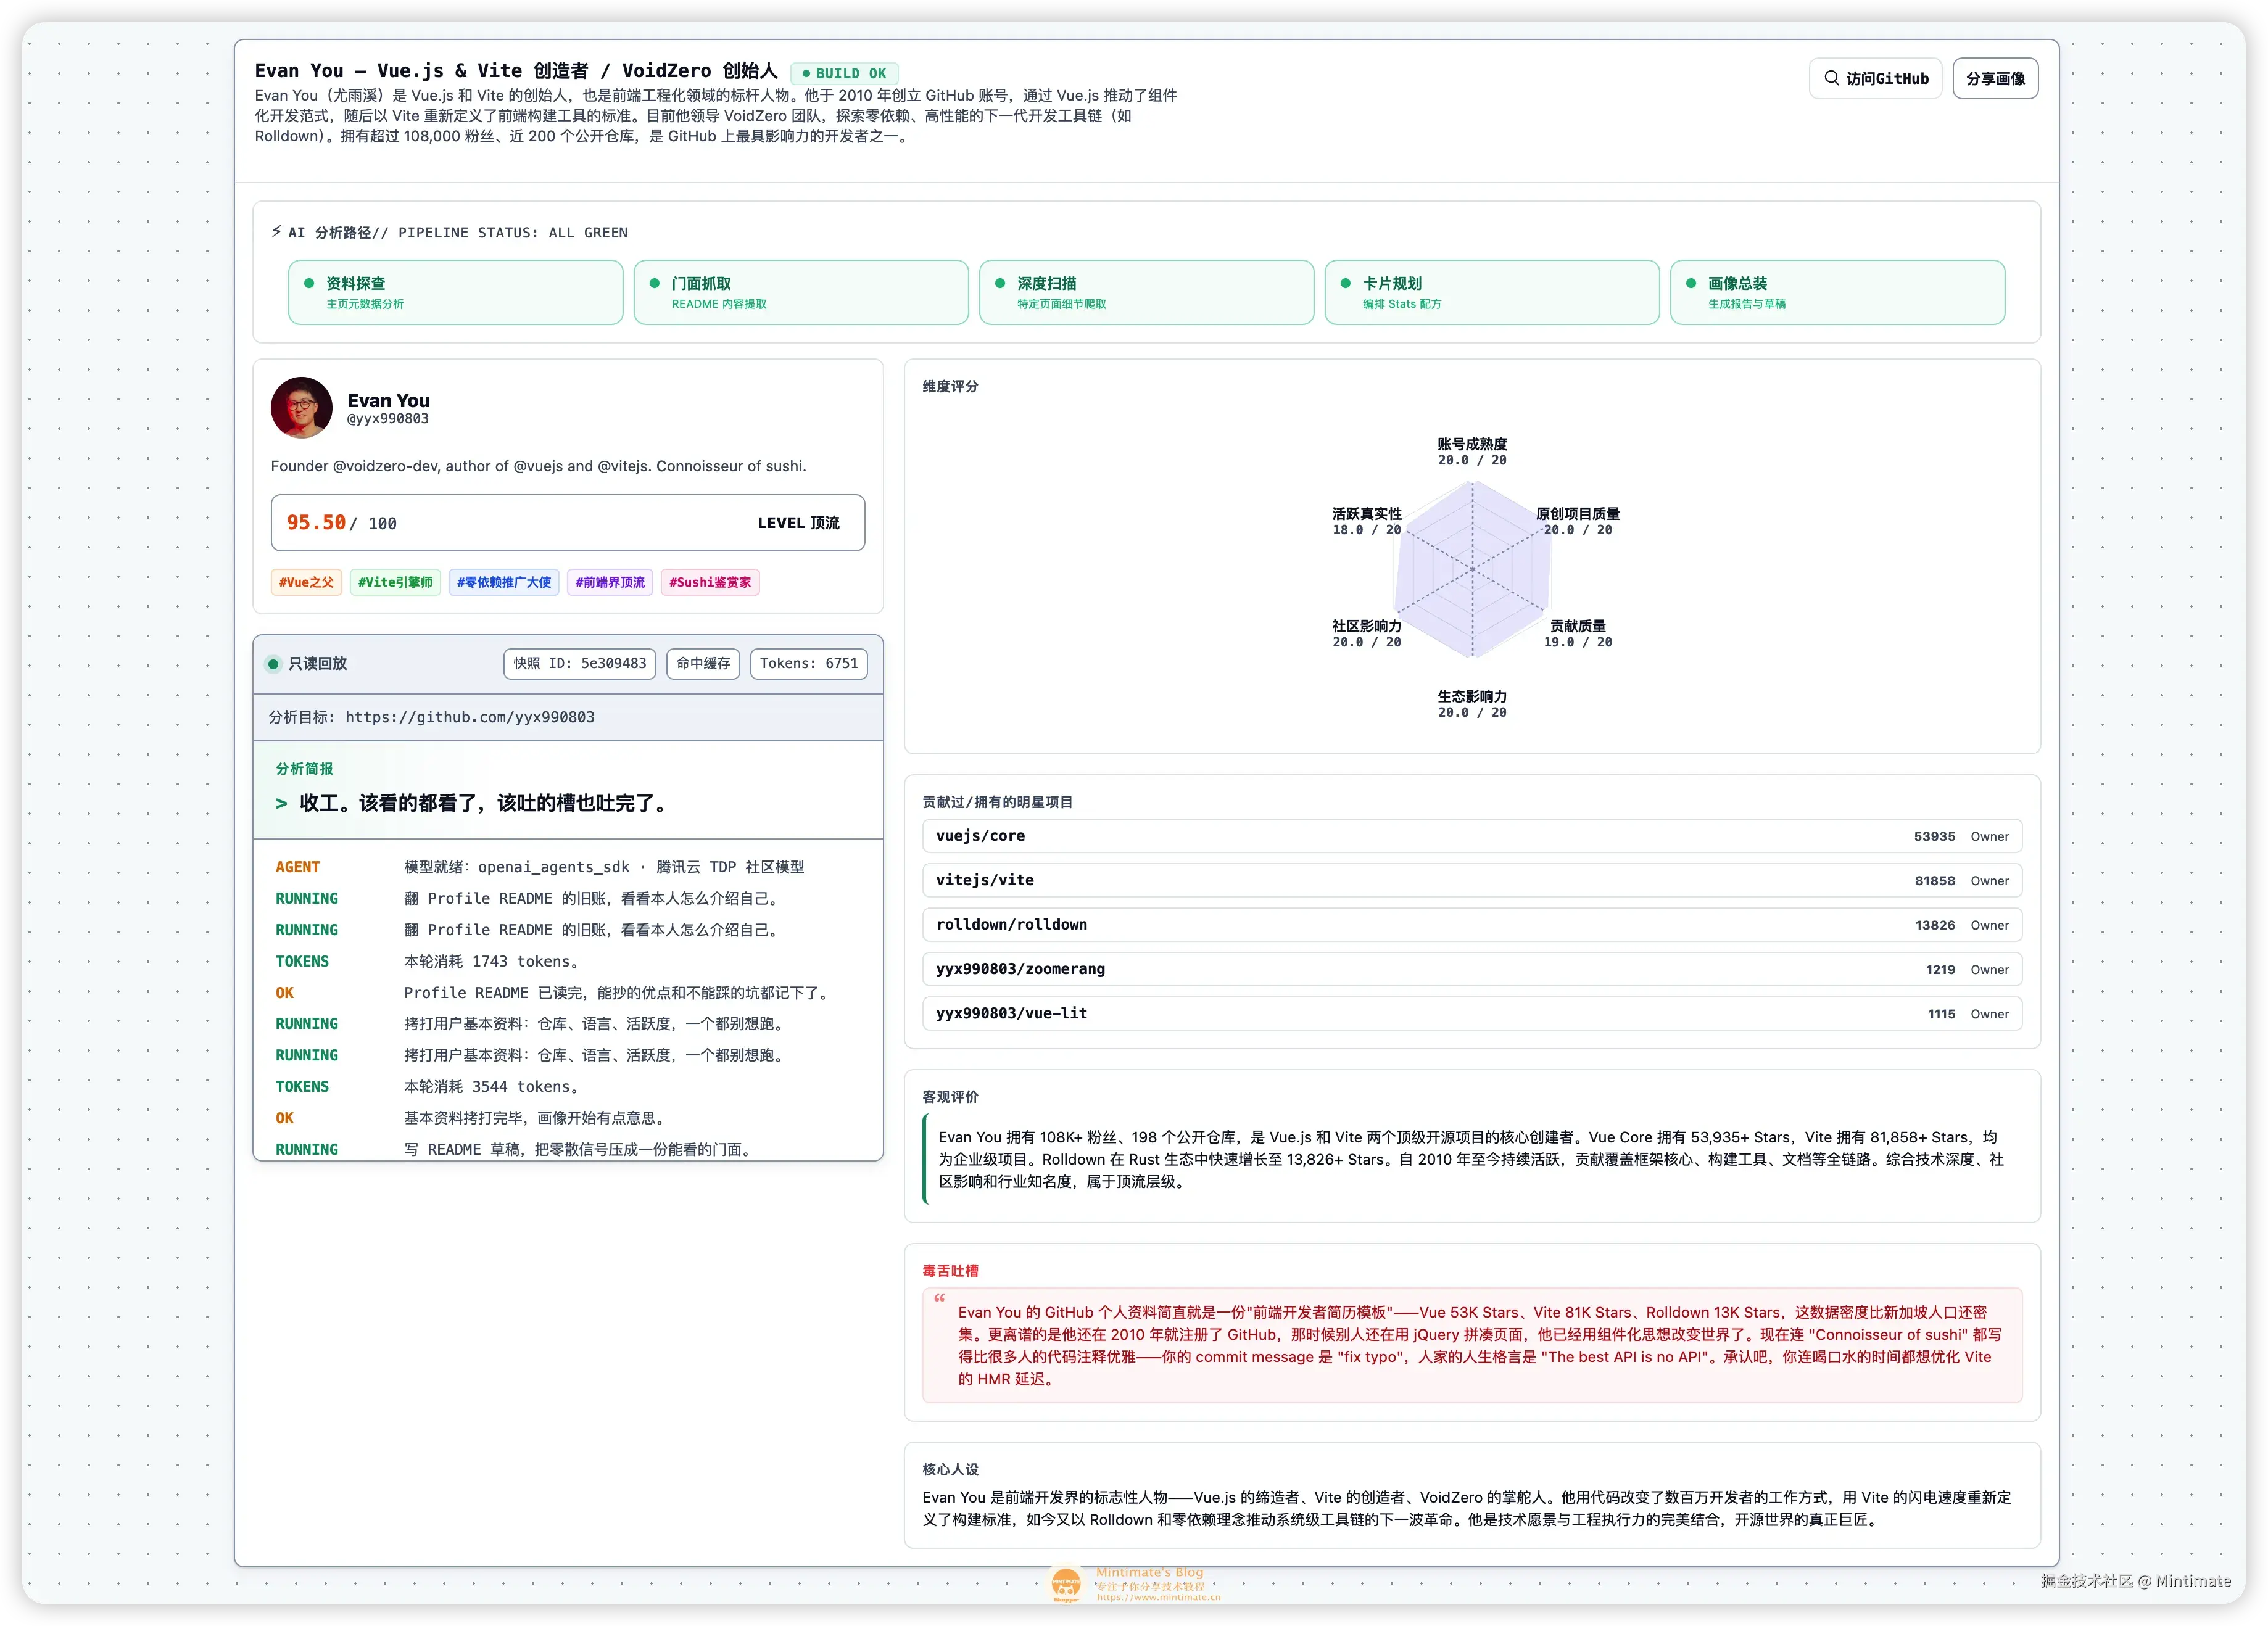
Task: Click the LEVEL 顶流 label
Action: click(798, 523)
